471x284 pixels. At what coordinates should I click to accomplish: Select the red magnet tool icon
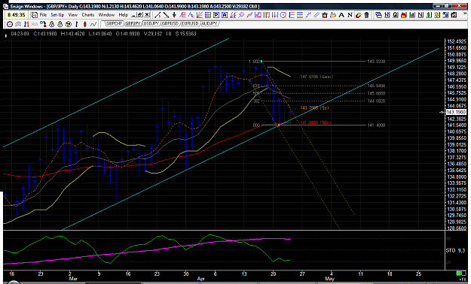(x=359, y=15)
